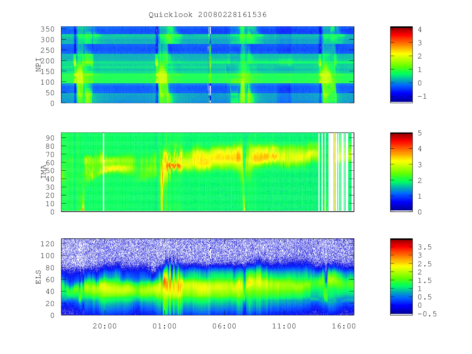
Task: Click the NPI spectrogram panel
Action: 208,65
